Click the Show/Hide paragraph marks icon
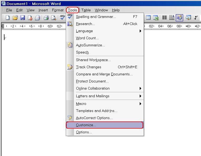This screenshot has width=201, height=156. pos(196,18)
